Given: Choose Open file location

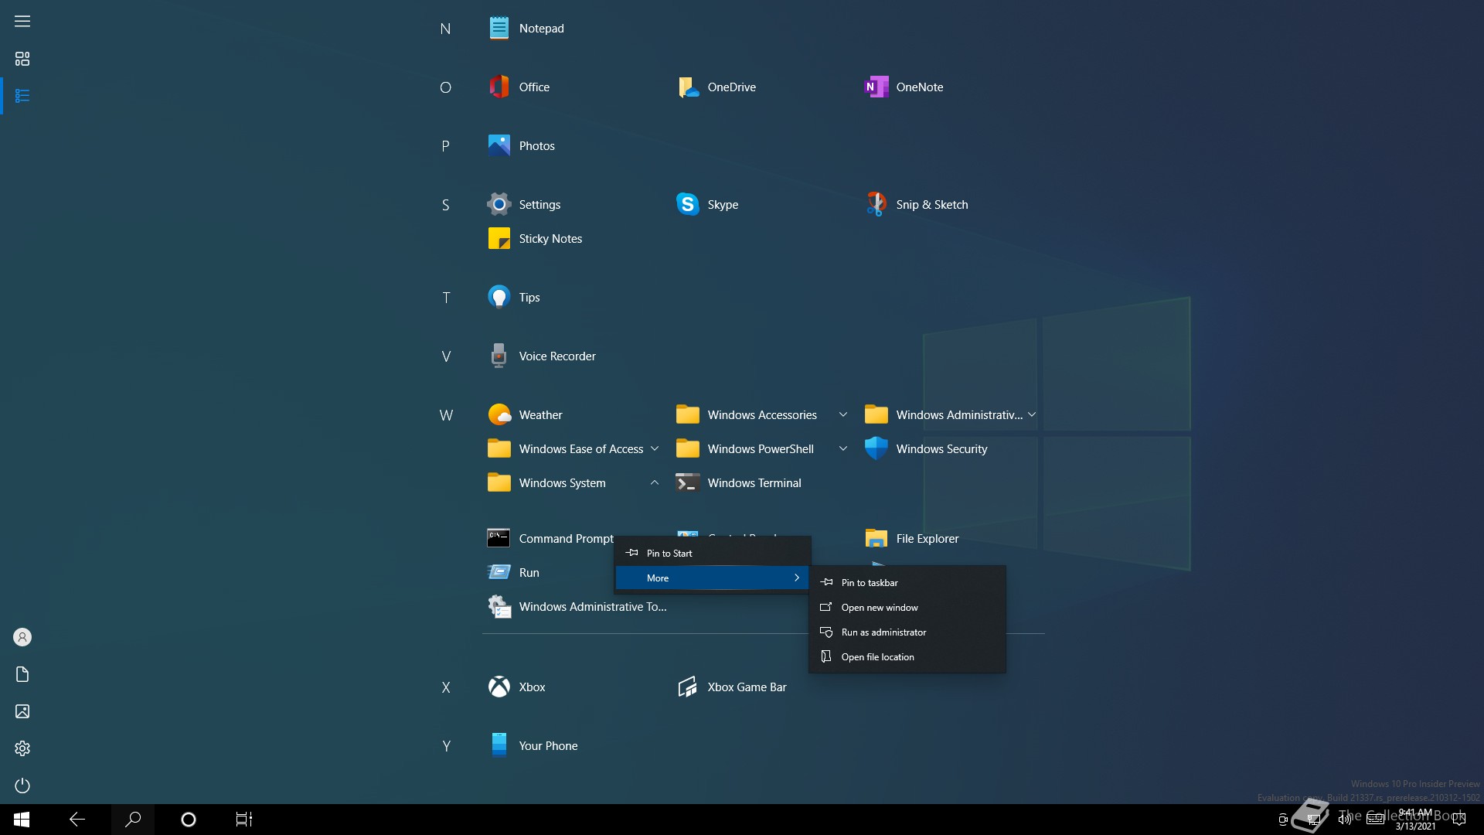Looking at the screenshot, I should [907, 657].
